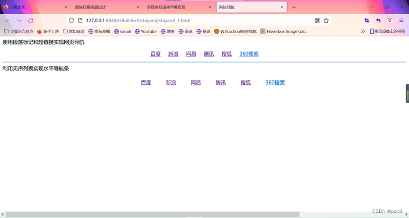This screenshot has height=218, width=409.
Task: Click heading 利用无序列表实现水平导航条
Action: pos(36,69)
